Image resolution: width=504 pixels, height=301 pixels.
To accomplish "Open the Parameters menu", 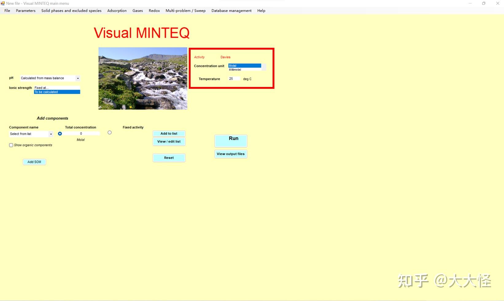I will [x=25, y=10].
